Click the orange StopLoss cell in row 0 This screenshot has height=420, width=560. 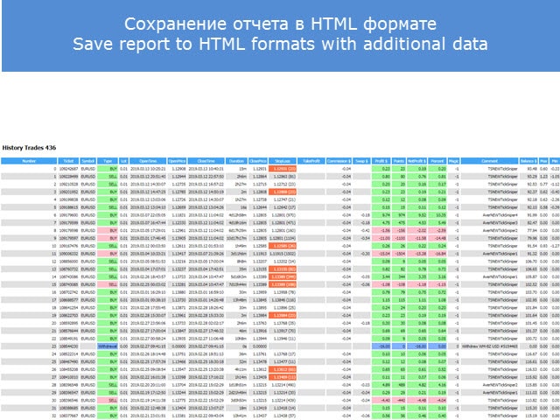click(284, 169)
